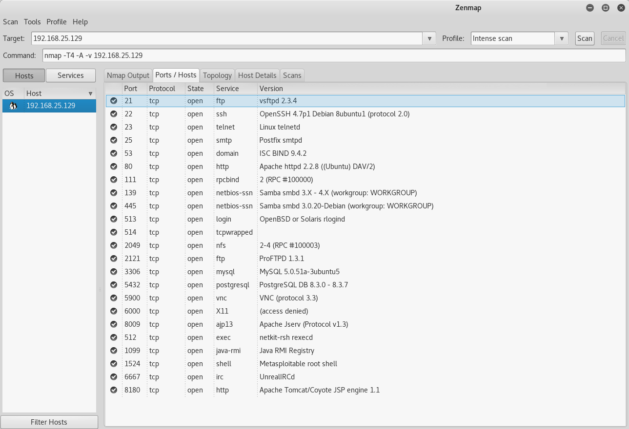Click the check icon for port 111 rpcbind

coord(114,180)
